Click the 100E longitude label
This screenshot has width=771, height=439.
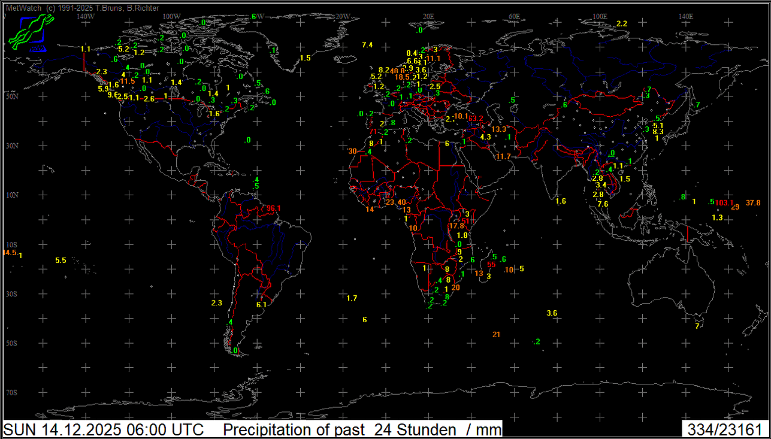click(600, 16)
